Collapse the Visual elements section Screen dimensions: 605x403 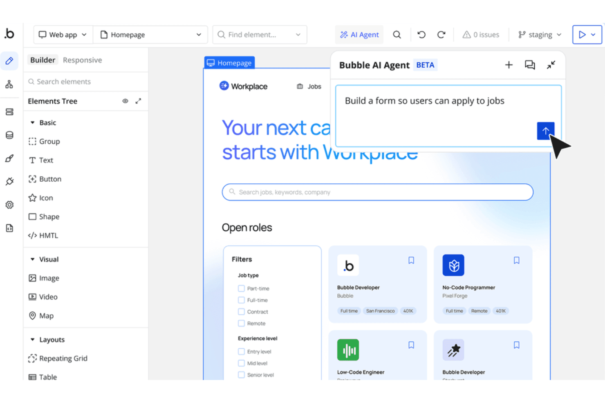coord(33,259)
